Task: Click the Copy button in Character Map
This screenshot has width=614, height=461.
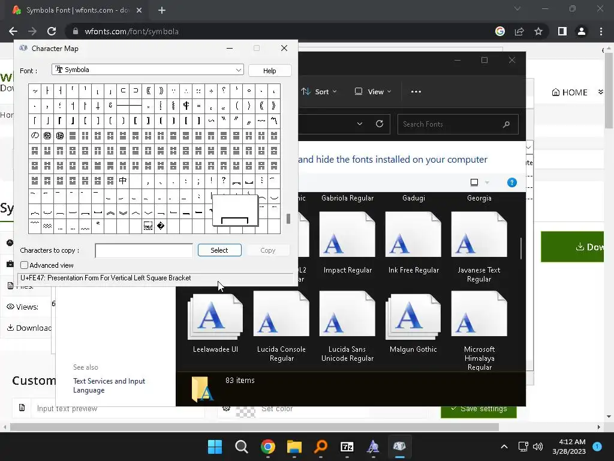Action: pyautogui.click(x=268, y=250)
